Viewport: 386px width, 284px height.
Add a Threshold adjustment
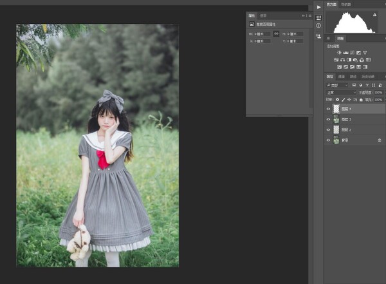[x=352, y=67]
